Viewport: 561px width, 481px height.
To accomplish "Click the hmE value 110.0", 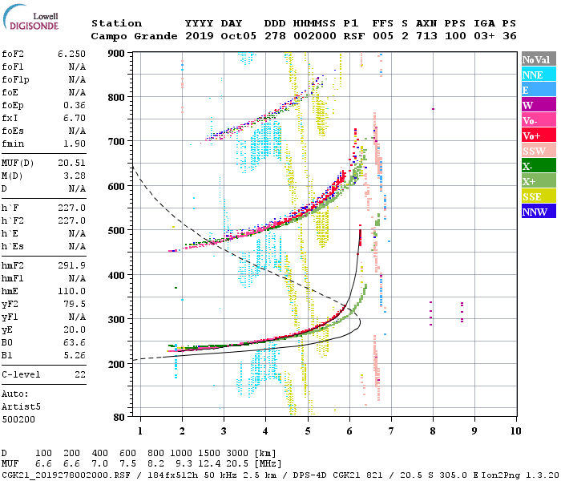I will 71,291.
